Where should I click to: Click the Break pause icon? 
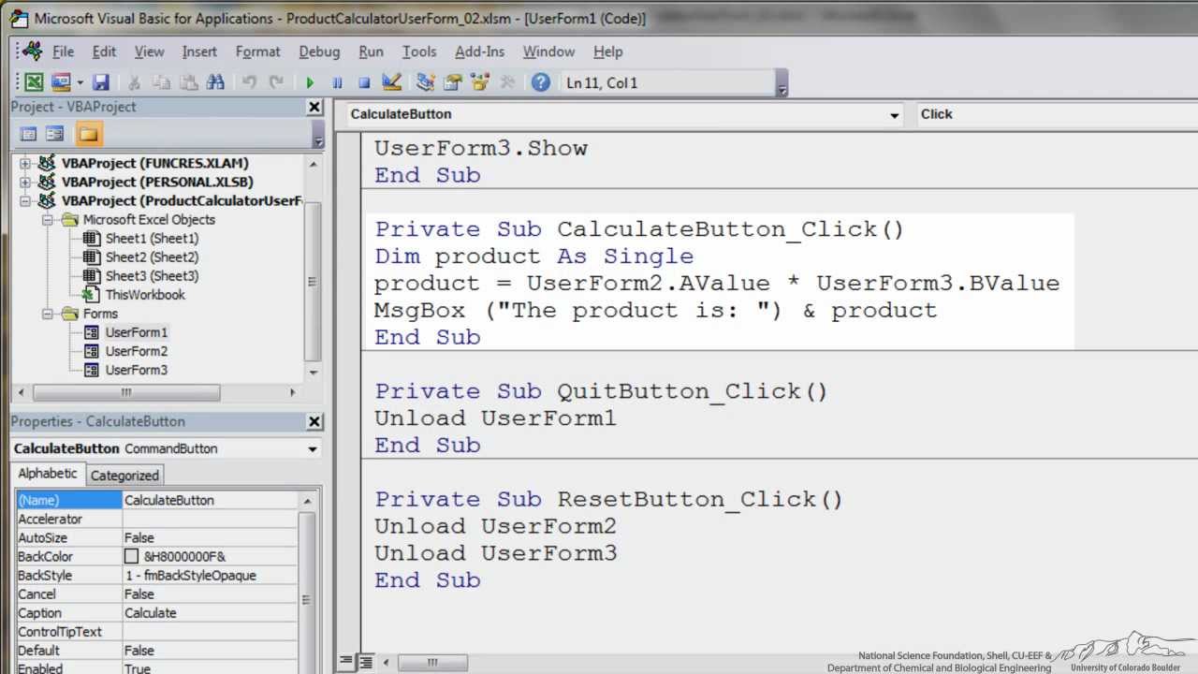coord(337,82)
